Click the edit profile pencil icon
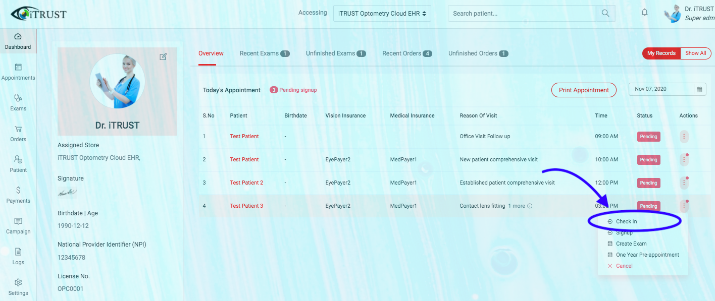Viewport: 715px width, 301px height. pos(163,57)
